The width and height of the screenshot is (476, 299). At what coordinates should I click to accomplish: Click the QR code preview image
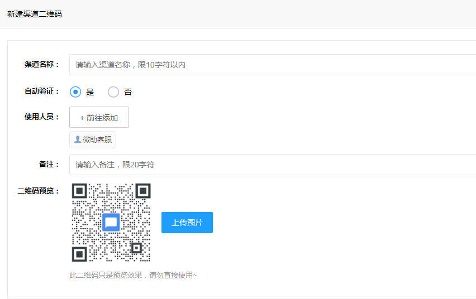click(x=111, y=222)
